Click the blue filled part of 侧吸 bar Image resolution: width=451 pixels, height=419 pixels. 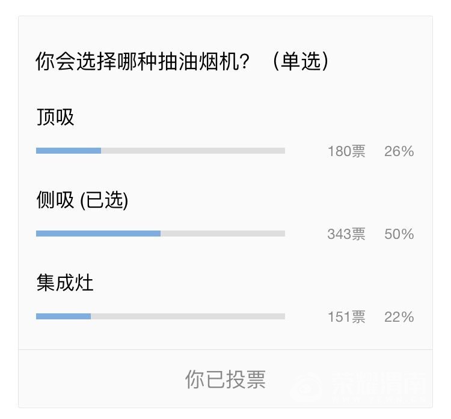point(98,234)
